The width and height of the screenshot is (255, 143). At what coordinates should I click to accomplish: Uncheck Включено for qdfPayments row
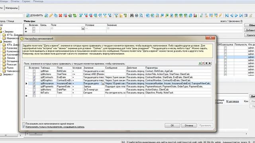(34, 87)
